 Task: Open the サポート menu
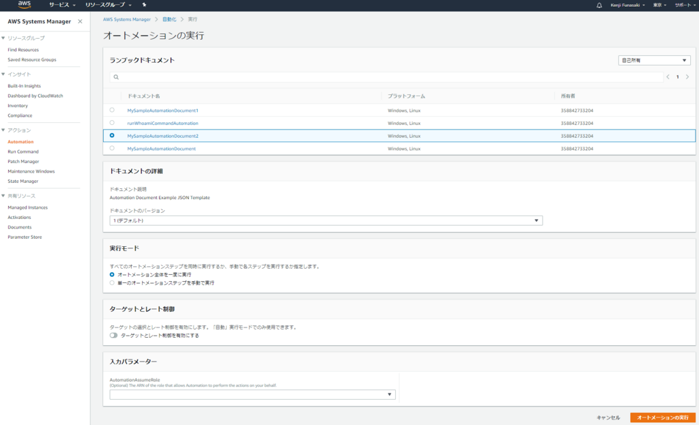(685, 5)
